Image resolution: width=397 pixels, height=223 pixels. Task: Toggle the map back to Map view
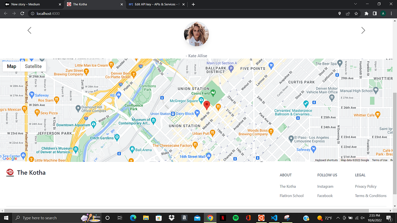11,66
